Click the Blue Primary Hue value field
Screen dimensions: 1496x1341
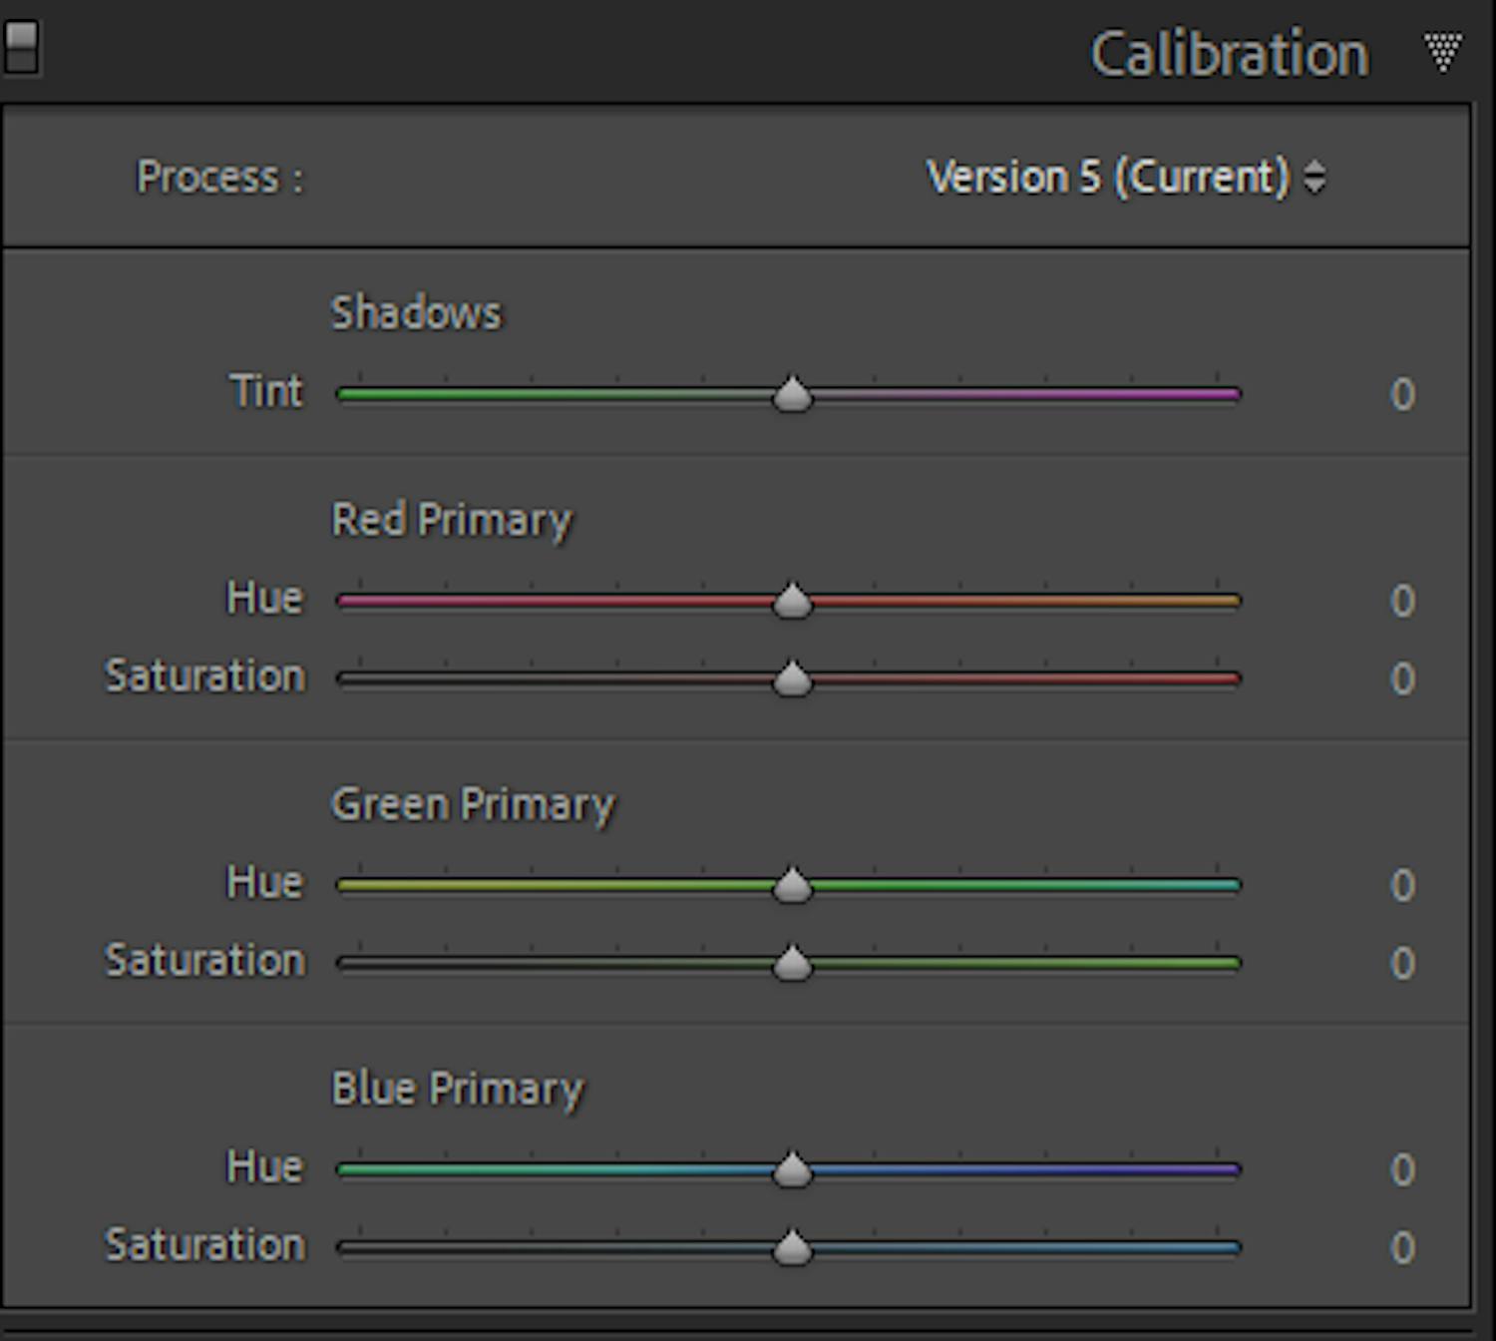click(x=1401, y=1170)
